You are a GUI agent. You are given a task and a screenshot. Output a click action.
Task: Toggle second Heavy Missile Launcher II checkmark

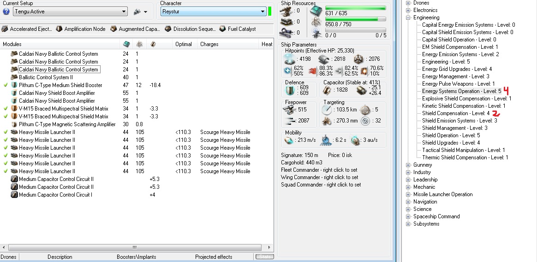click(6, 140)
